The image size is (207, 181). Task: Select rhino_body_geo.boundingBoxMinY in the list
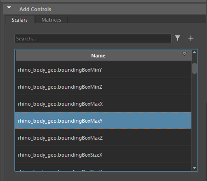pos(103,70)
